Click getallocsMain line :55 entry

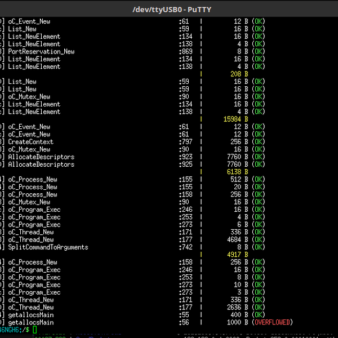tap(31, 314)
